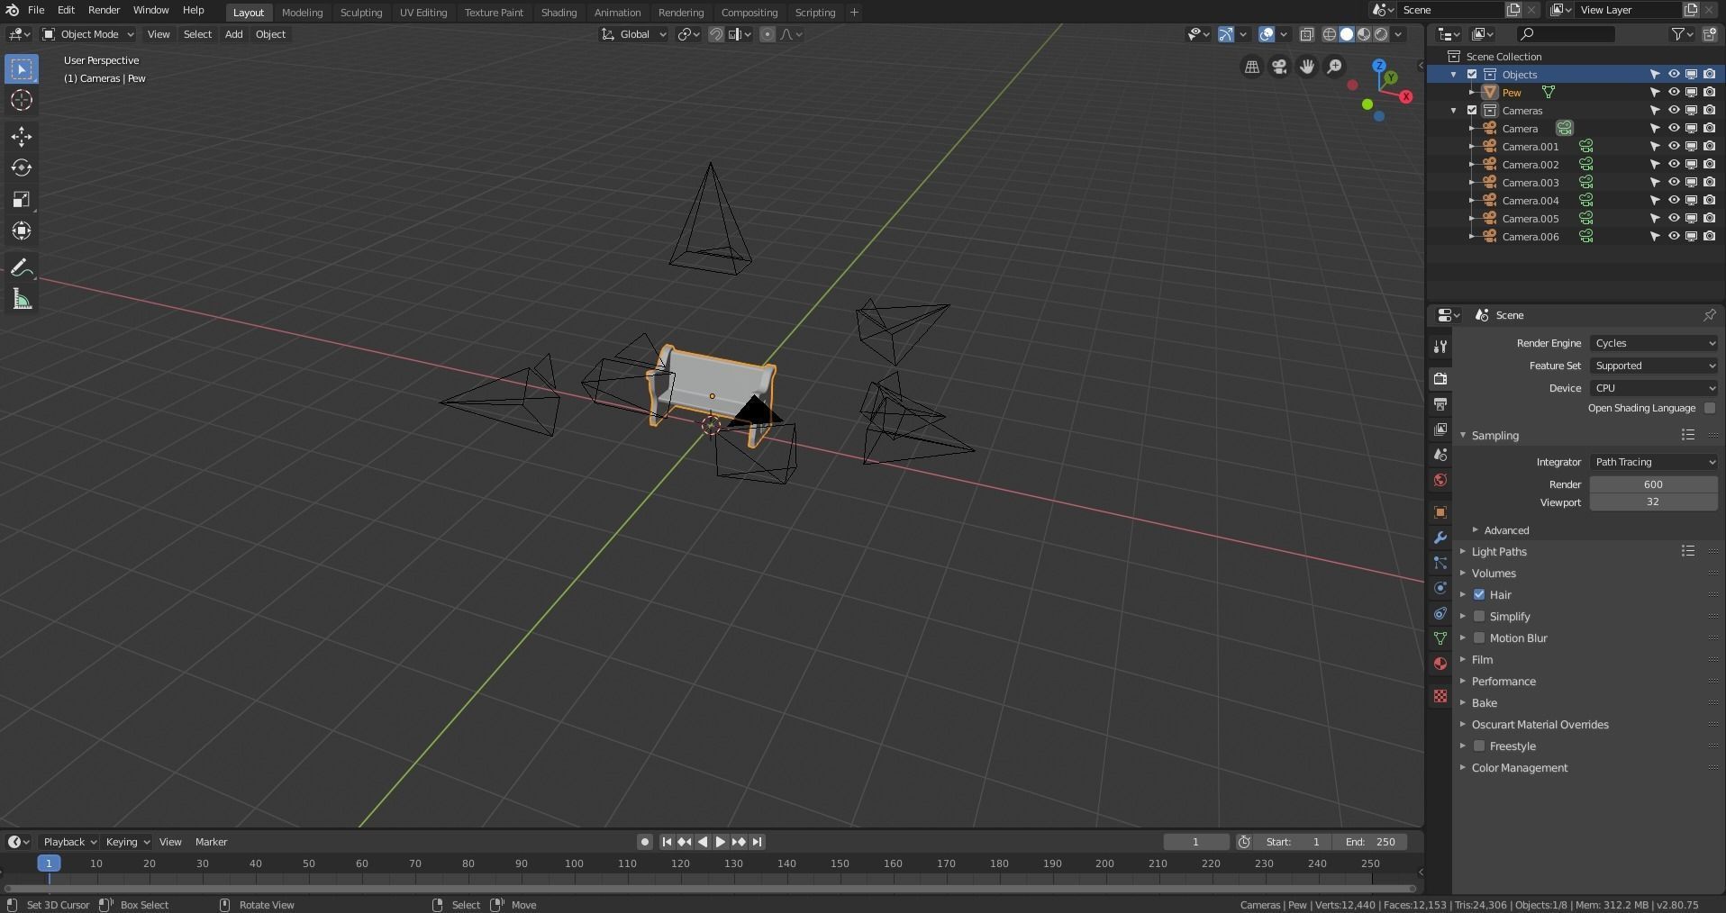Enable the Freestyle checkbox
Screen dimensions: 1726x913
coord(1479,746)
